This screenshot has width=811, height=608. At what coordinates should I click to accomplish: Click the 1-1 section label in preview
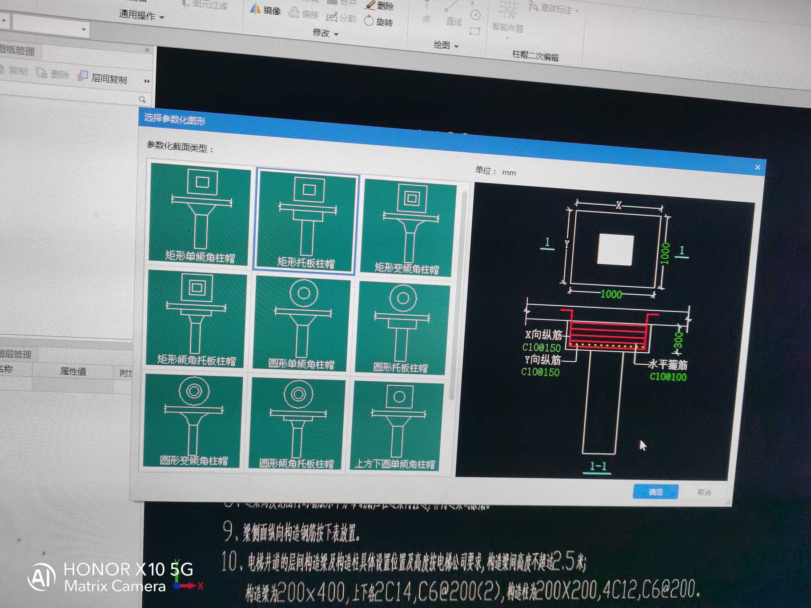[x=598, y=466]
